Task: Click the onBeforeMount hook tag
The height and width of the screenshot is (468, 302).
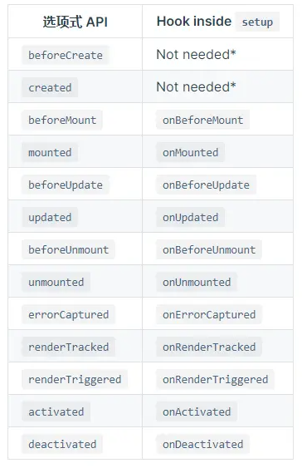Action: point(202,120)
